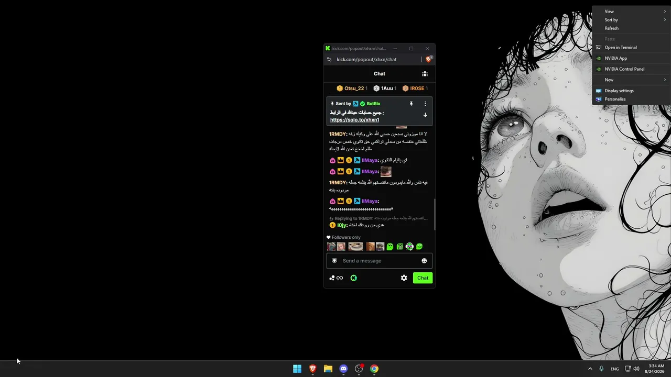Screen dimensions: 671x377
Task: Click the green Kick K icon below message box
Action: 354,278
